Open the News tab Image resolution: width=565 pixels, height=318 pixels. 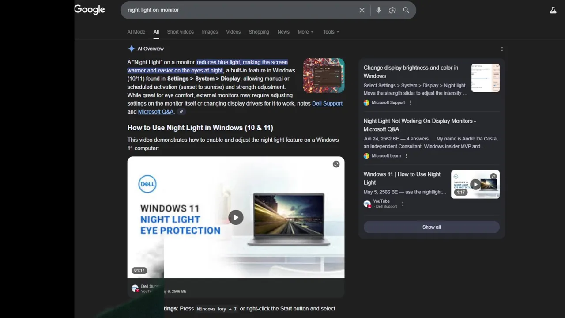point(283,32)
